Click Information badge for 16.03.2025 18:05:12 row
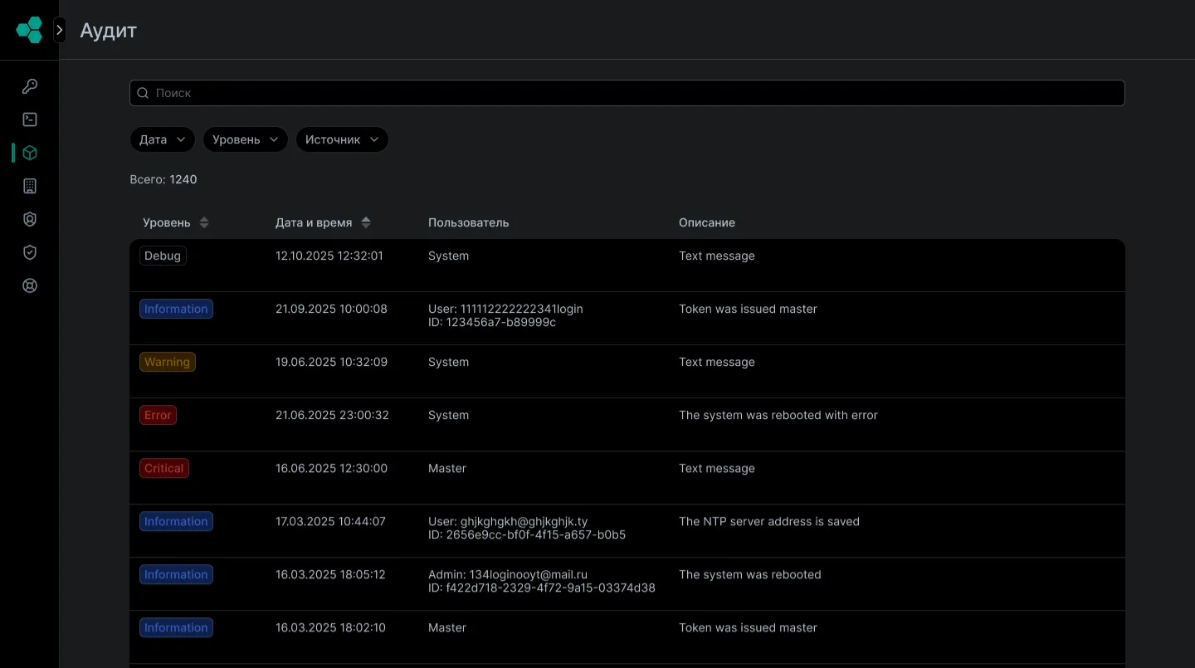The height and width of the screenshot is (668, 1195). click(x=176, y=574)
